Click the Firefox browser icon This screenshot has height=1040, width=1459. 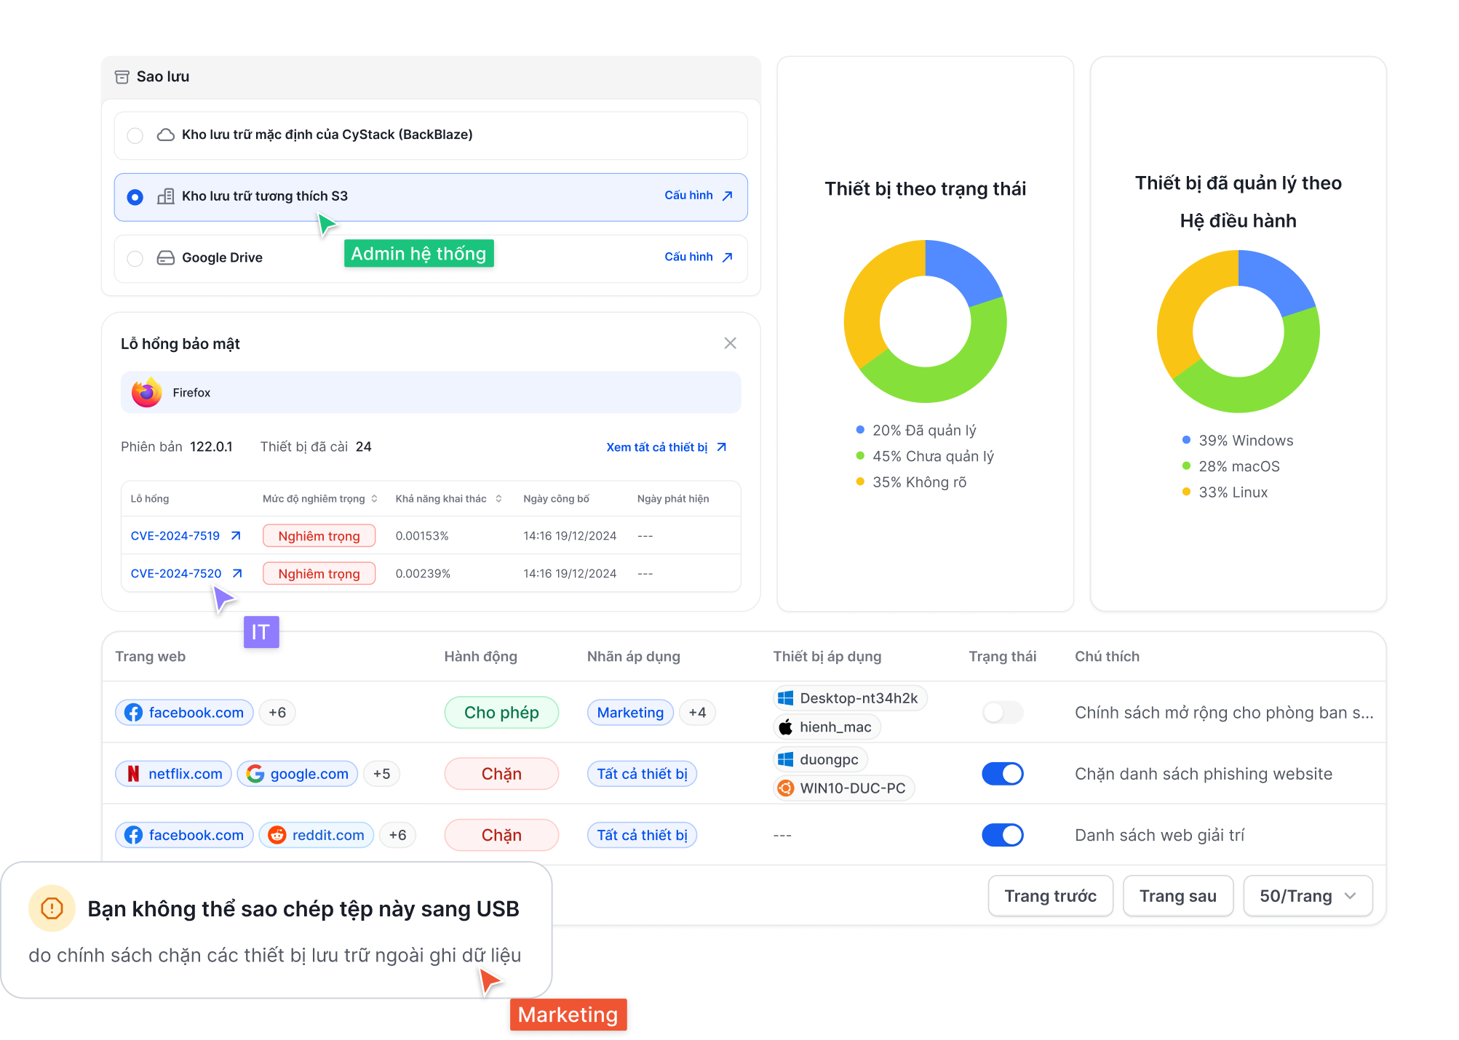pyautogui.click(x=146, y=393)
